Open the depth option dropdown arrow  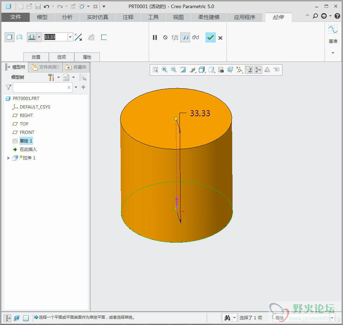[39, 37]
